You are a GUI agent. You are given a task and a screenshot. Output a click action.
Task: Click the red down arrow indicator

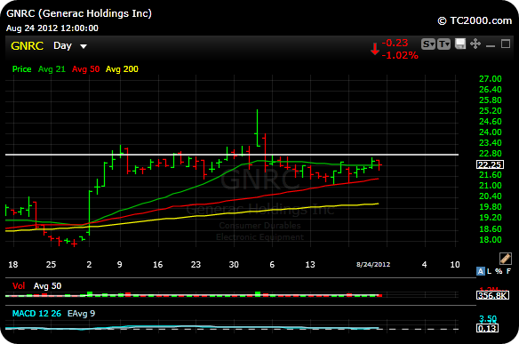375,49
